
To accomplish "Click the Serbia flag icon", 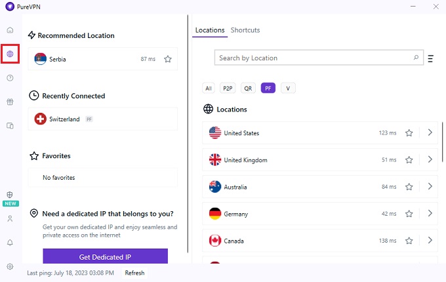I will pyautogui.click(x=41, y=59).
